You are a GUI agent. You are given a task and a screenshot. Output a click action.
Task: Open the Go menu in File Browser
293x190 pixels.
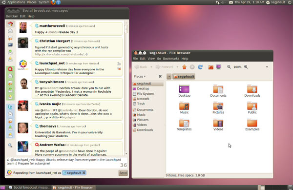point(159,59)
